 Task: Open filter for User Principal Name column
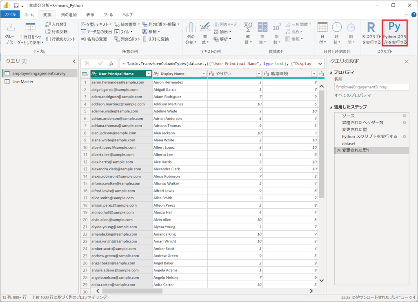[149, 74]
